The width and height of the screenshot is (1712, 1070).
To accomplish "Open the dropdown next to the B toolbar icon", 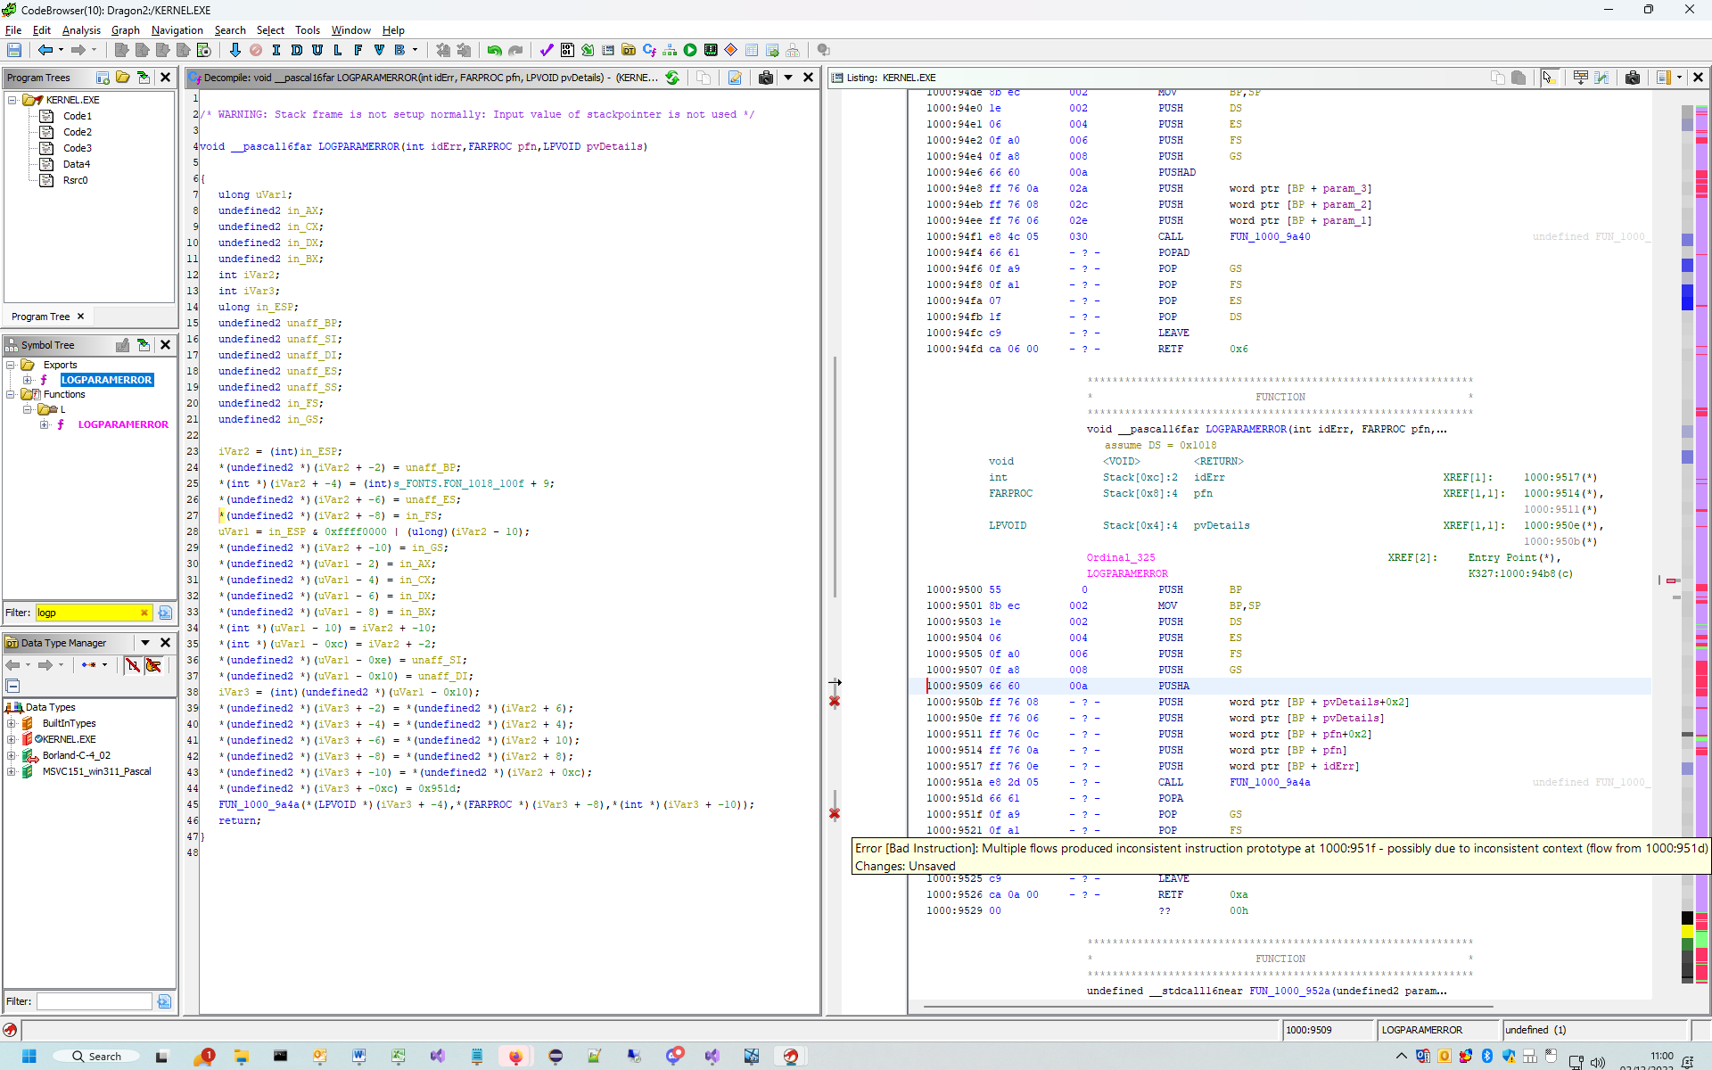I will tap(414, 50).
